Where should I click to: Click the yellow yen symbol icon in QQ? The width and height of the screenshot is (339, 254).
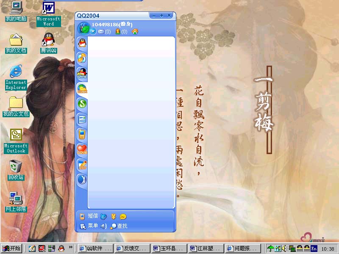[x=114, y=216]
